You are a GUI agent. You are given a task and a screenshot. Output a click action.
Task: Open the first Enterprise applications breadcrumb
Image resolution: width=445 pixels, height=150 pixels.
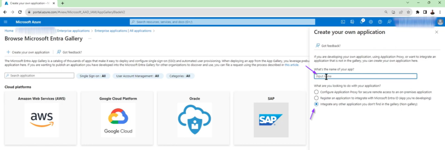(x=73, y=30)
